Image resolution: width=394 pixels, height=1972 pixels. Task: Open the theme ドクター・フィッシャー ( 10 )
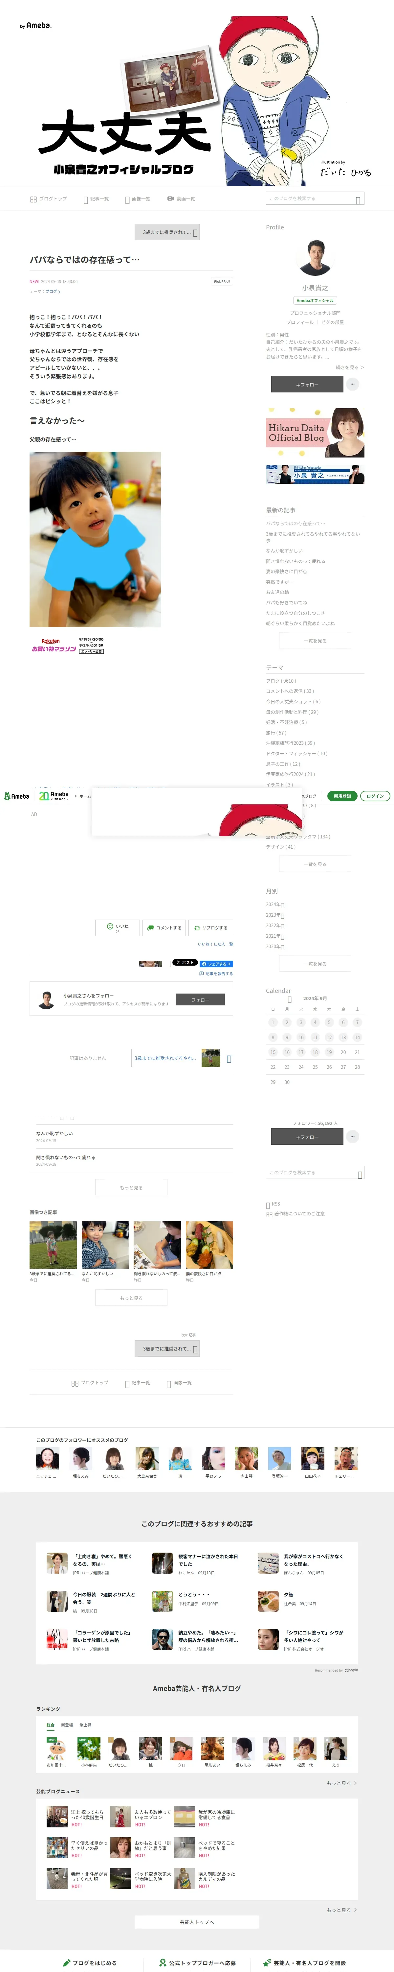tap(297, 753)
